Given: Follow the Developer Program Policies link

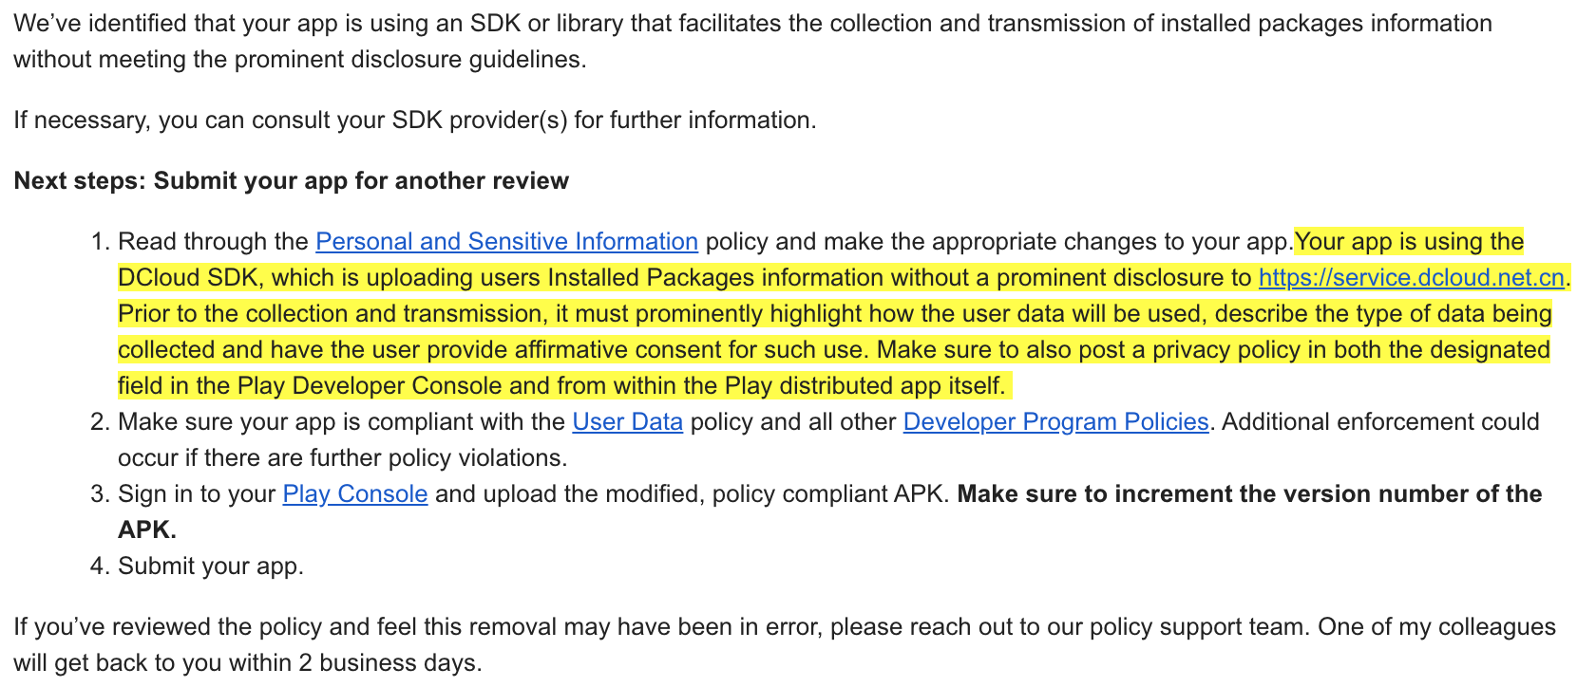Looking at the screenshot, I should pyautogui.click(x=1055, y=422).
